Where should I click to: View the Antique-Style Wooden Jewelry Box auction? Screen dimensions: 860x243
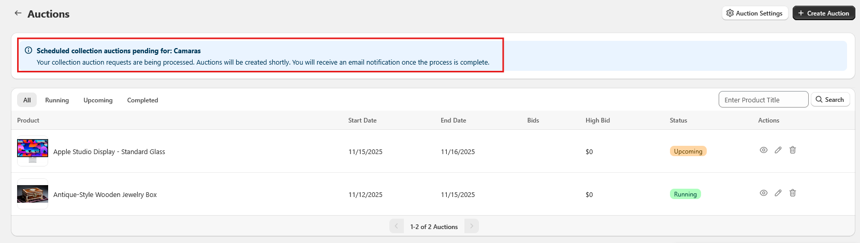(x=763, y=193)
